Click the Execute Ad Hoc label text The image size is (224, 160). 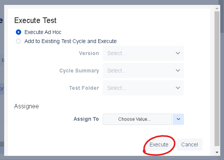(43, 32)
